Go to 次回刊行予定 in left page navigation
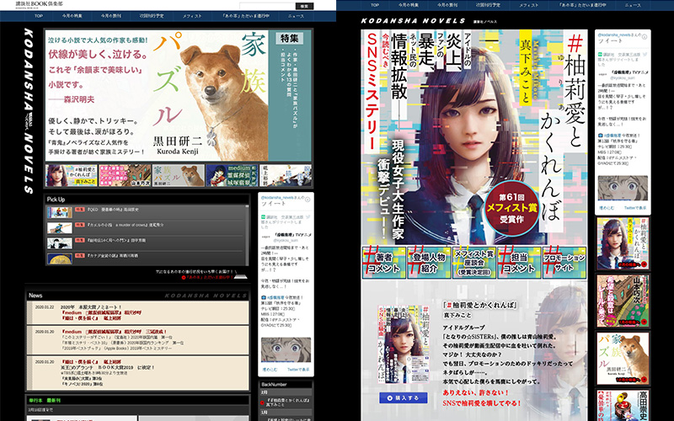Image resolution: width=674 pixels, height=421 pixels. pyautogui.click(x=151, y=16)
